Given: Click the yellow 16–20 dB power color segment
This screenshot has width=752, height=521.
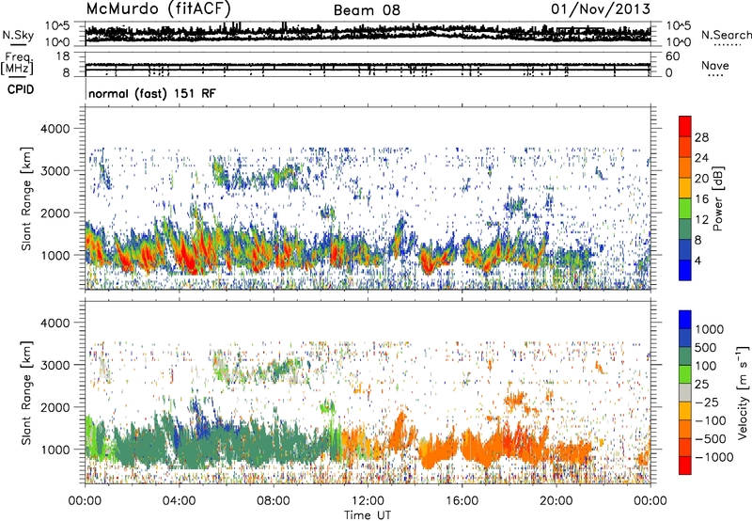Looking at the screenshot, I should [685, 188].
